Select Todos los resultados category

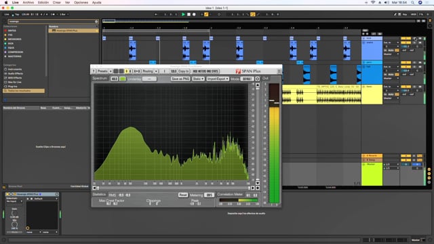click(x=24, y=91)
